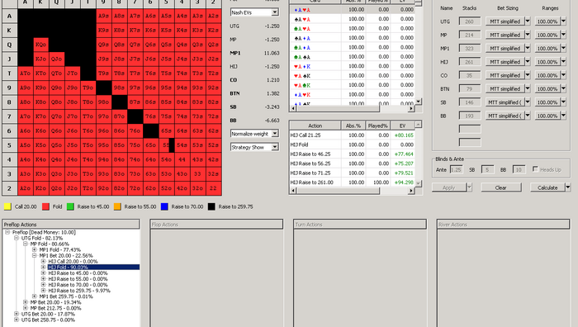Collapse the MP Fold 80.66% node
Viewport: 578px width, 327px height.
25,244
